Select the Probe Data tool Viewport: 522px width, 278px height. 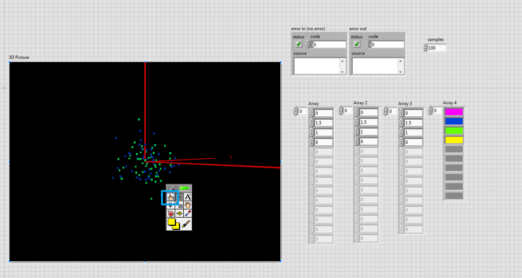pos(179,214)
